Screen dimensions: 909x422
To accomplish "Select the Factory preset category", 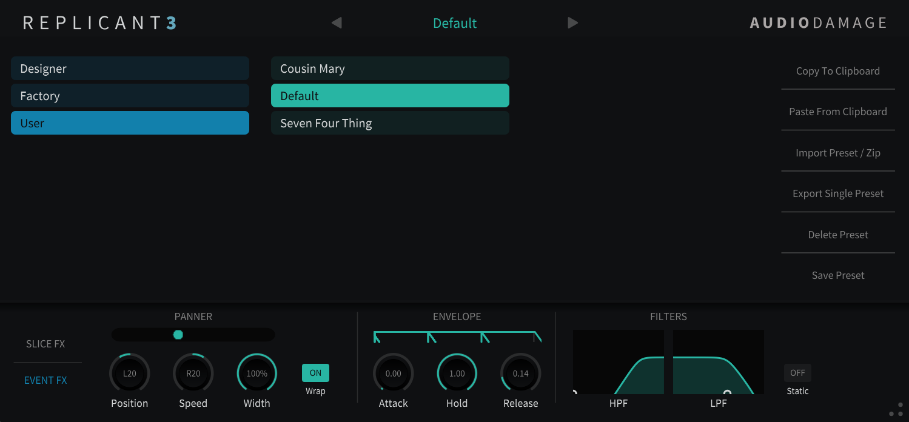I will point(130,96).
